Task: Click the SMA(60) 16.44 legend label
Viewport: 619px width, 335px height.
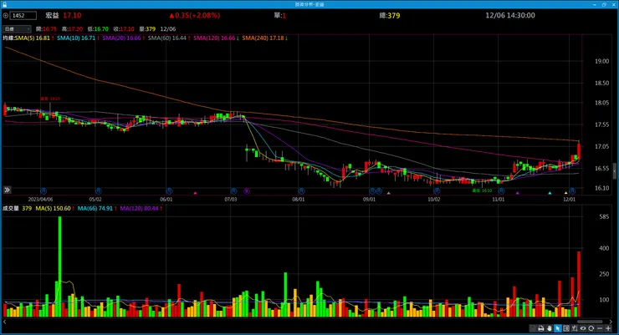Action: (x=167, y=38)
